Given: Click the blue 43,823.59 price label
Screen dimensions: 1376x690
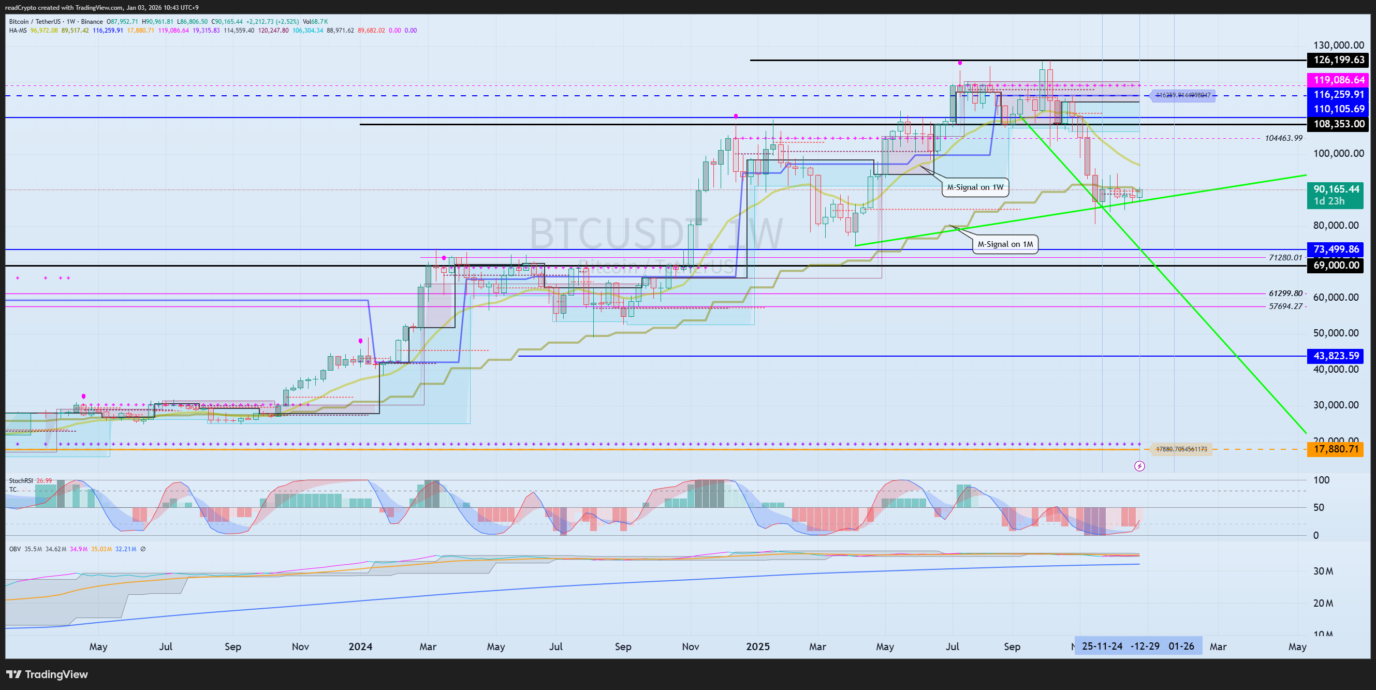Looking at the screenshot, I should point(1336,356).
